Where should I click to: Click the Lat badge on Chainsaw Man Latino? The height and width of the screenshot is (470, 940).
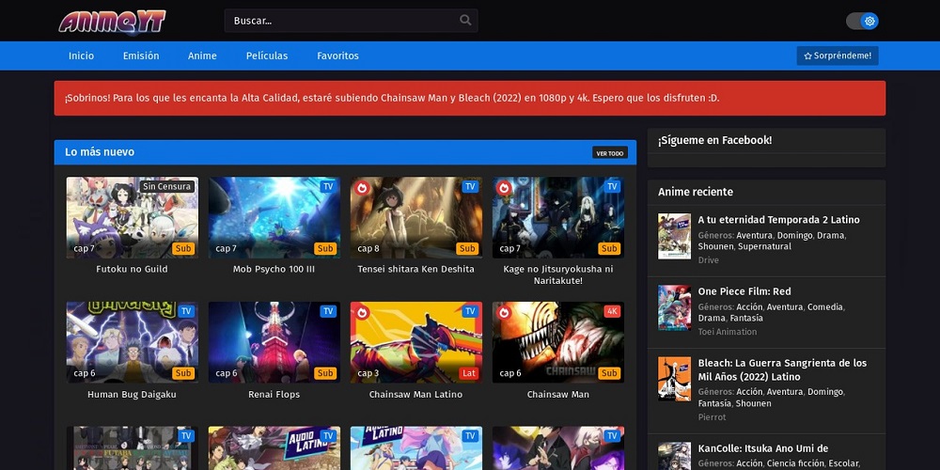469,373
